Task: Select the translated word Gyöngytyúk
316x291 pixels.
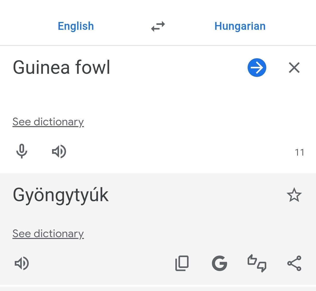Action: click(61, 195)
